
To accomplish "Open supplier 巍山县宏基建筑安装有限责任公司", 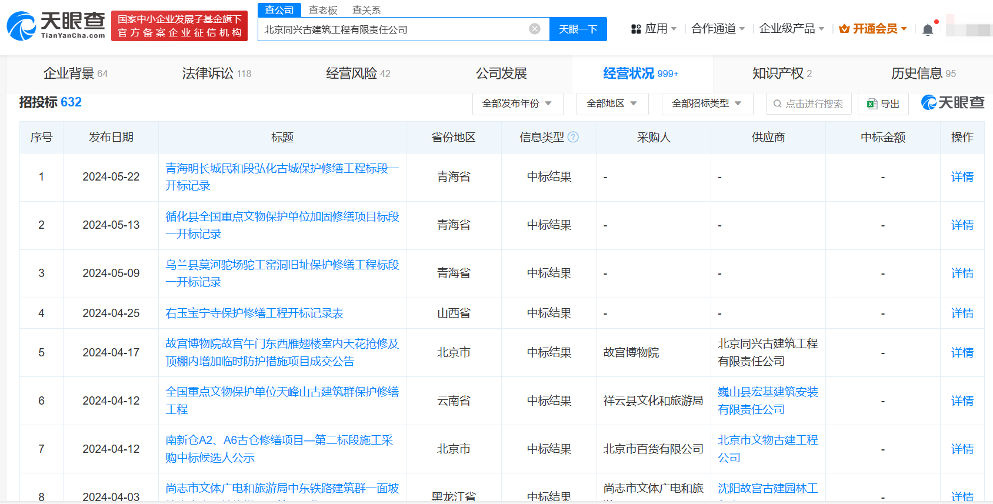I will click(x=768, y=400).
